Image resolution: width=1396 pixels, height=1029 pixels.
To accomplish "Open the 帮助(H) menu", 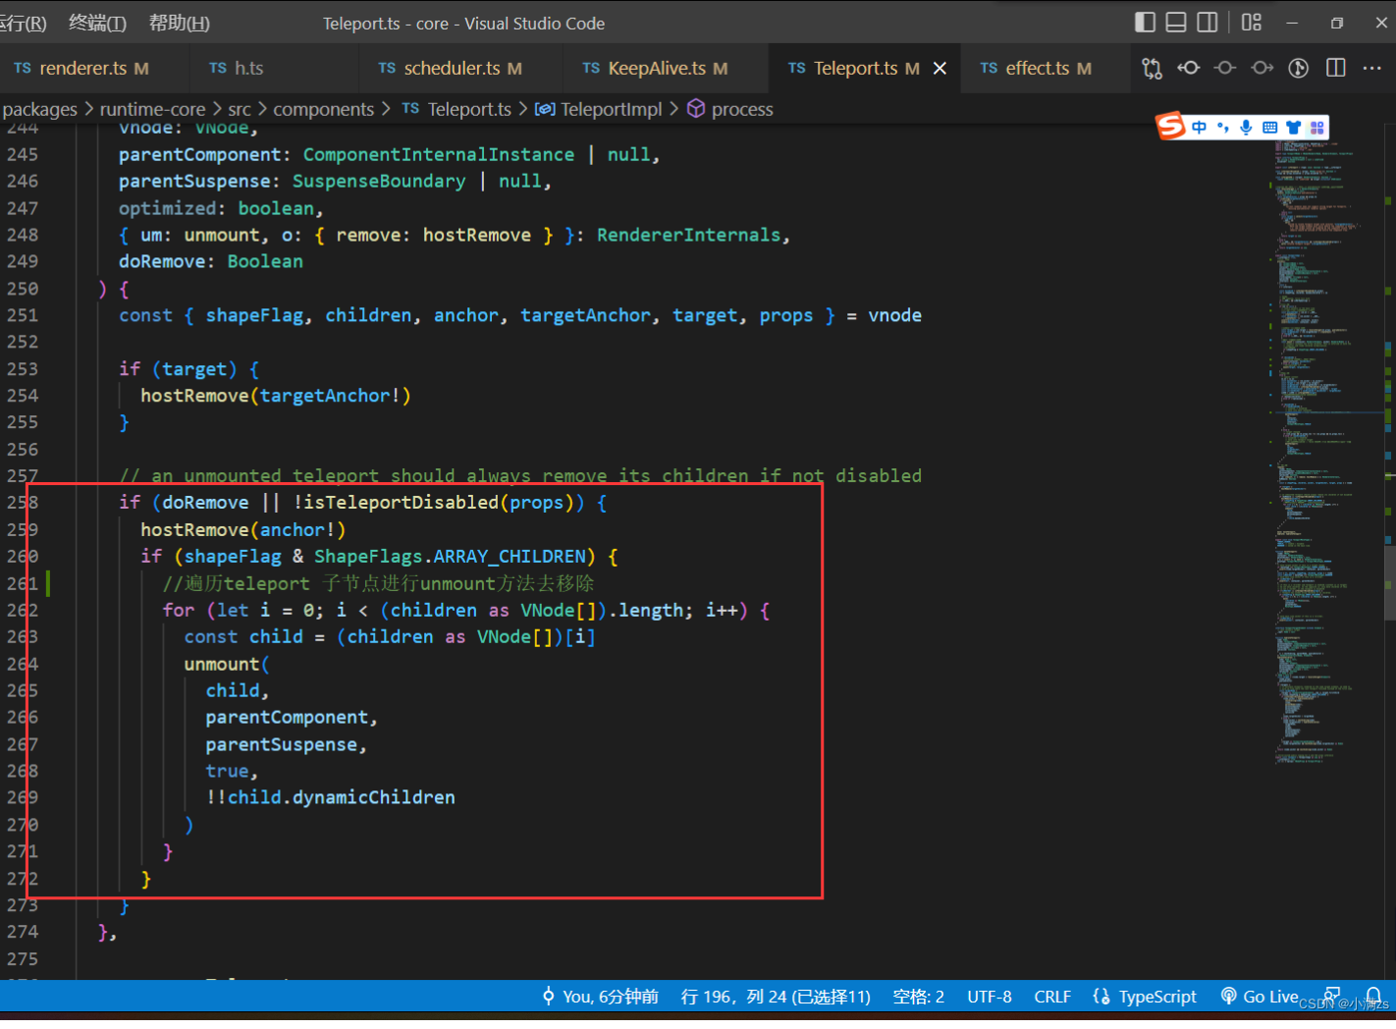I will (179, 23).
